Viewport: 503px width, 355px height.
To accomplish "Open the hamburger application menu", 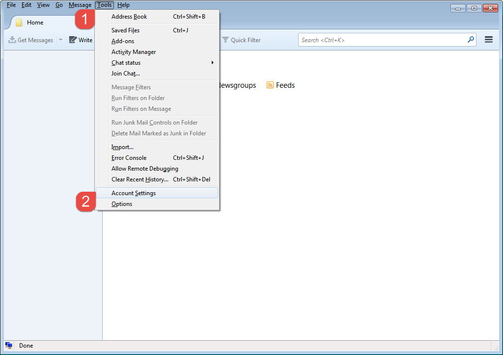I will point(489,40).
